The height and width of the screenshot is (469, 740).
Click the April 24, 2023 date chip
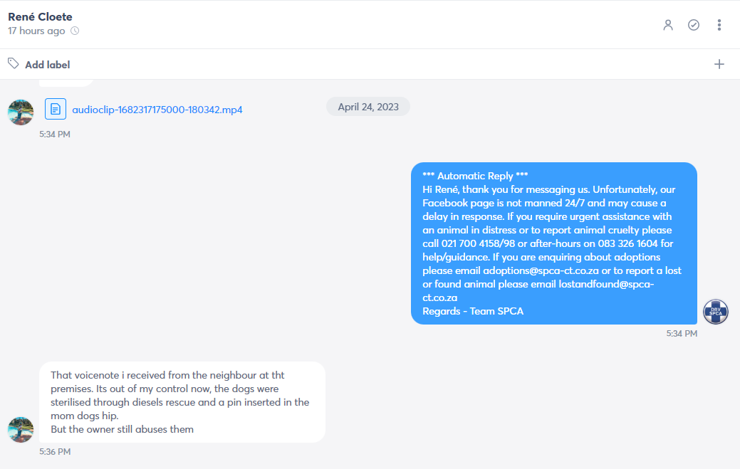point(368,107)
